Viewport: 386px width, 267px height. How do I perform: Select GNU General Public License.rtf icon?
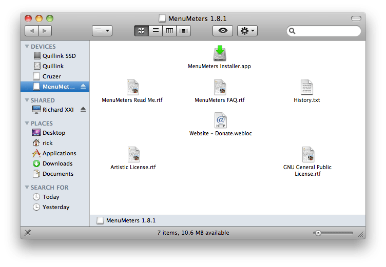(308, 154)
